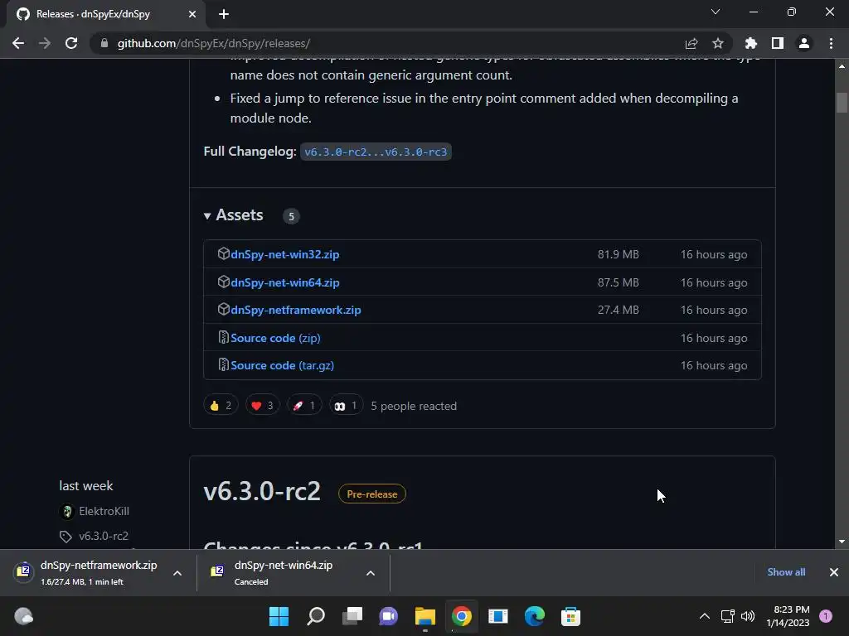Click the '5 people reacted' text
The image size is (849, 636).
click(414, 406)
